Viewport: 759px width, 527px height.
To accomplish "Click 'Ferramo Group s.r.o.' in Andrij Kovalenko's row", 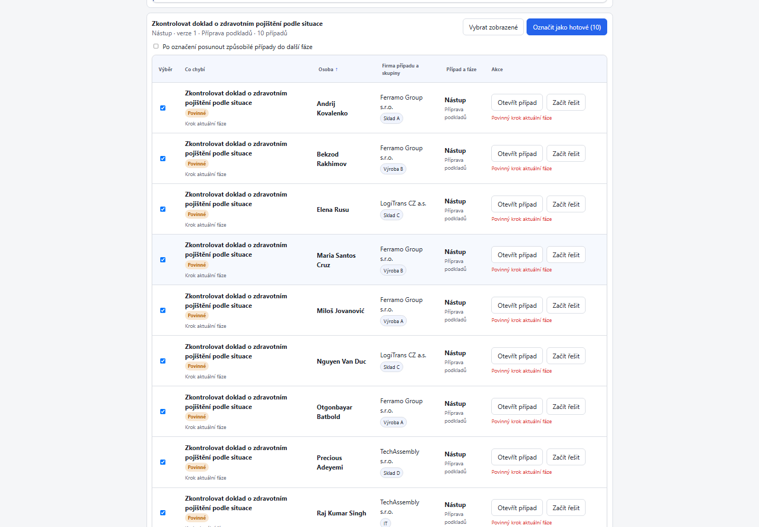I will 401,102.
